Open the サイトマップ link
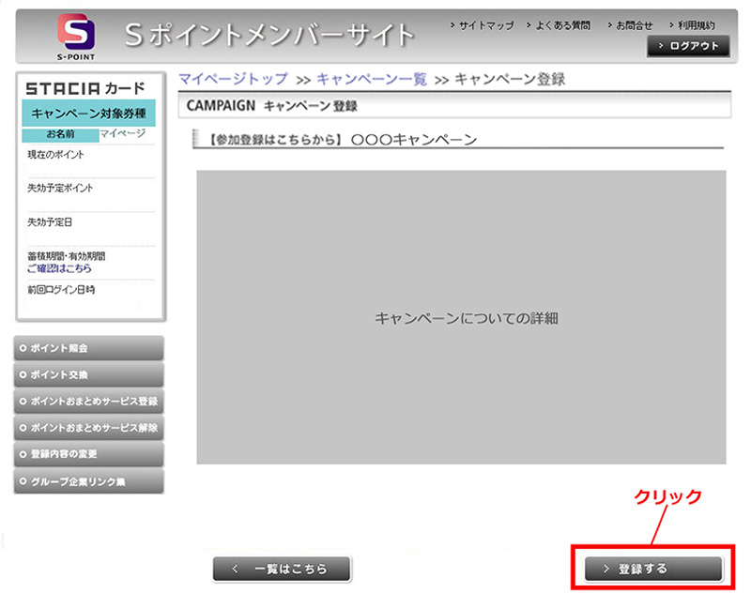Image resolution: width=751 pixels, height=593 pixels. point(485,25)
